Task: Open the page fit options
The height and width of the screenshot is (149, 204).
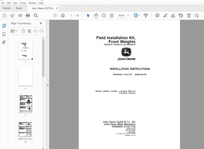Action: [137, 16]
